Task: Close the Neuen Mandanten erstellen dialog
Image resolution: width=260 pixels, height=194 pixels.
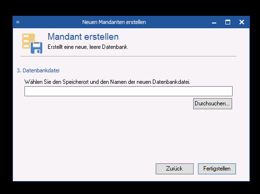Action: tap(242, 22)
